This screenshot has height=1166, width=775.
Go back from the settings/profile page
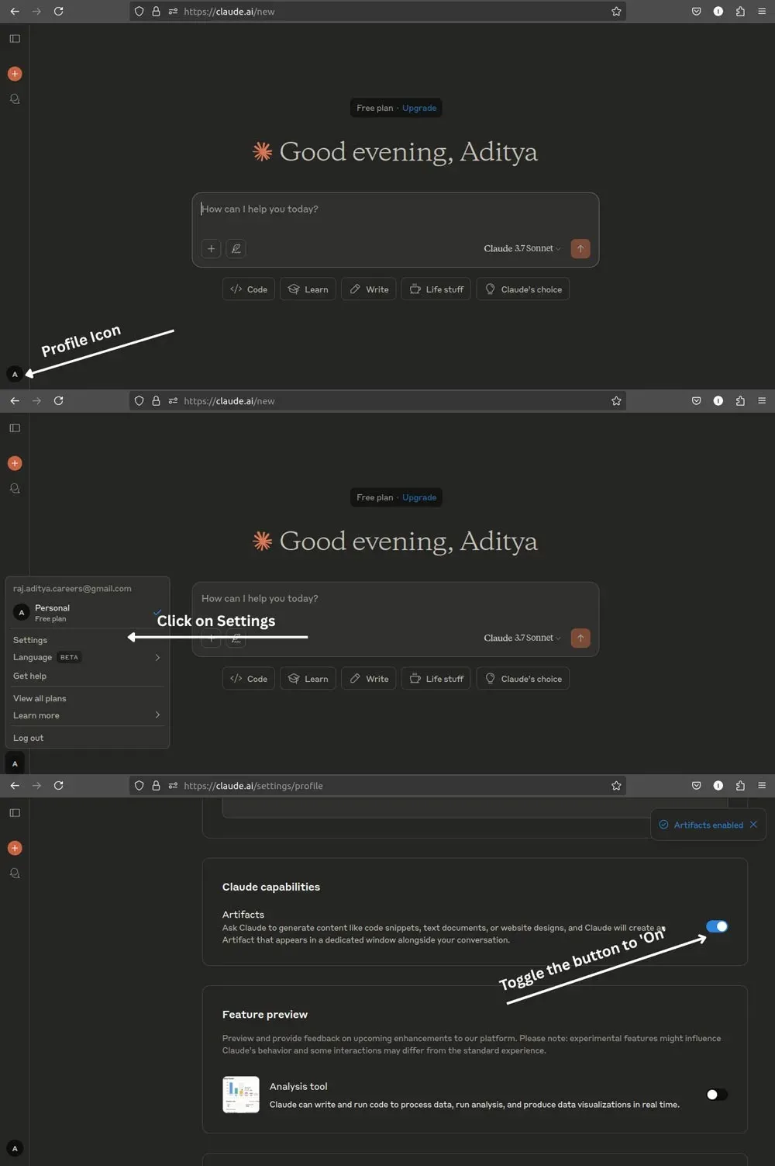[x=15, y=785]
